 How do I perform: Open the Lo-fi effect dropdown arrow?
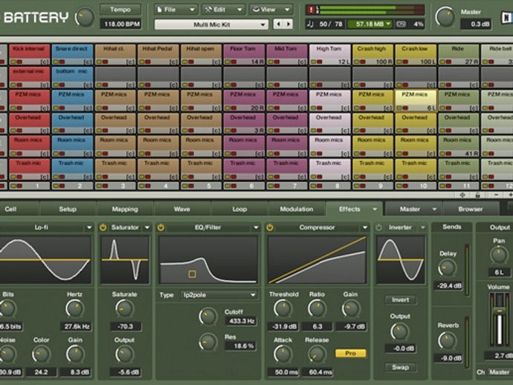pos(89,227)
